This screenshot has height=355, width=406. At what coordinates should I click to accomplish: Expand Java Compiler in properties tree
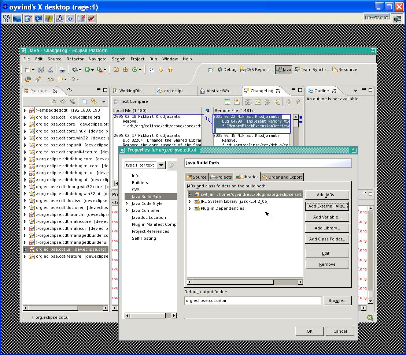tap(127, 211)
